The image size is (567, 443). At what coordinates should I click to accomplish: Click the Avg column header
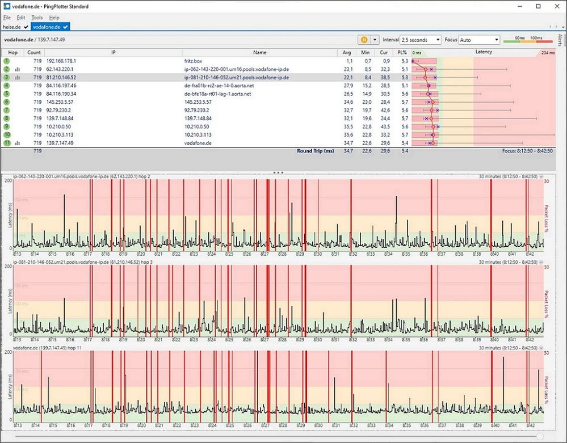tap(346, 52)
